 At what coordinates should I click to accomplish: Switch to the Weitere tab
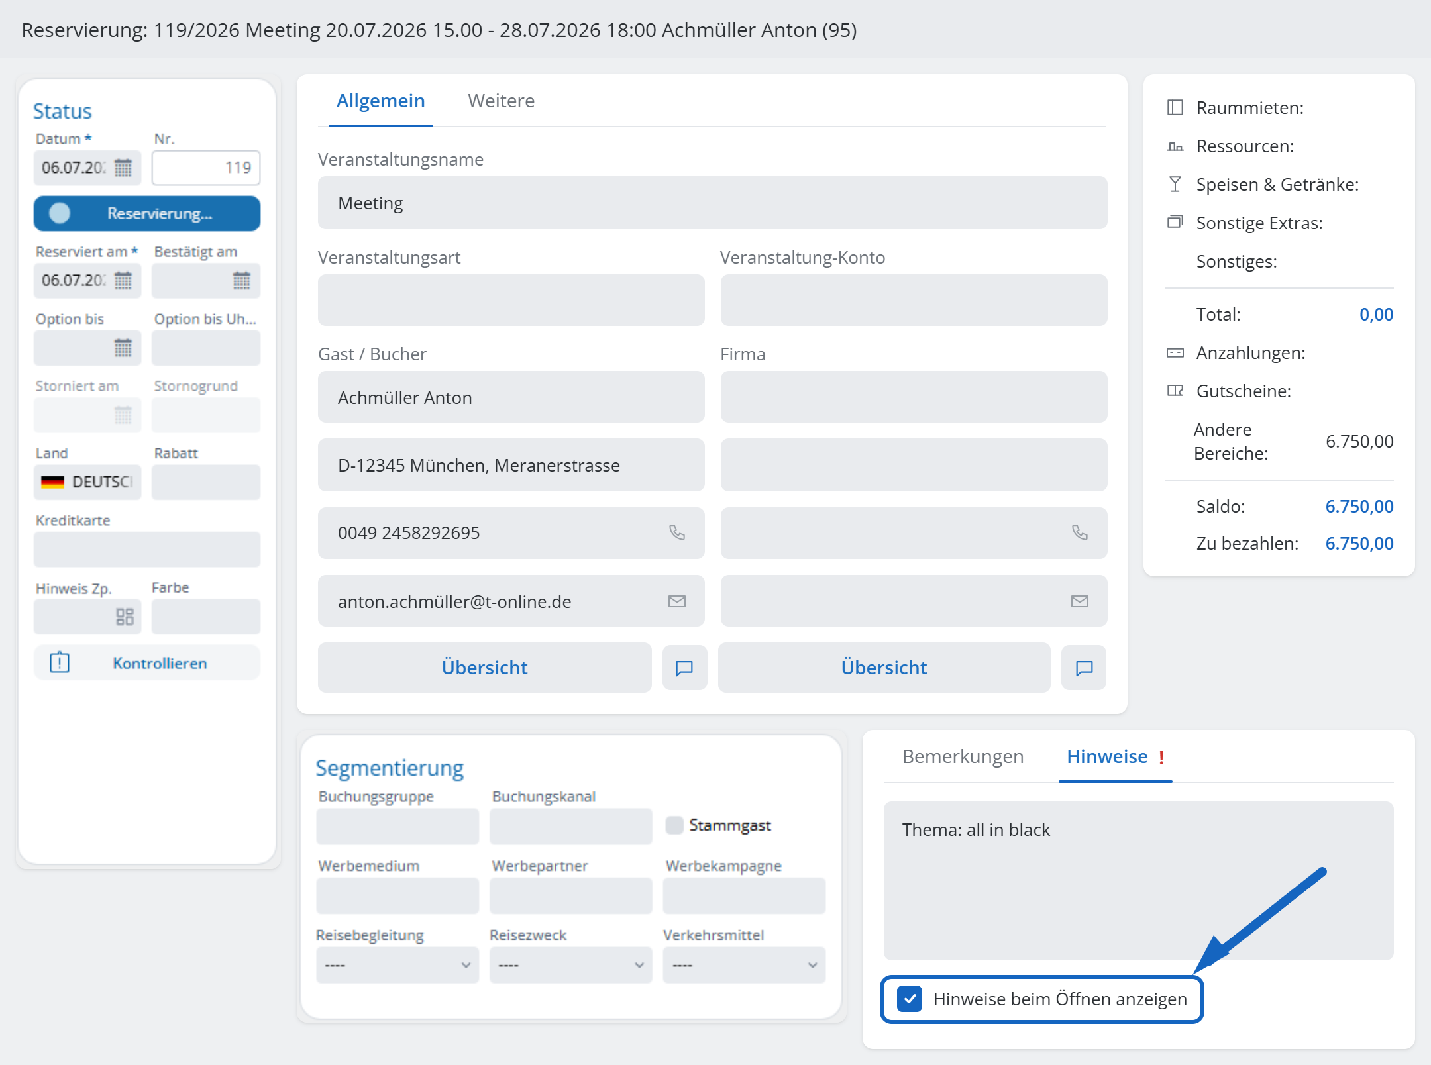click(x=501, y=101)
